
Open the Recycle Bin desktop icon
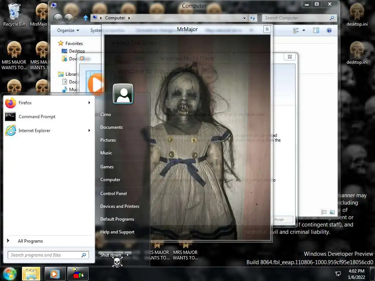(14, 15)
